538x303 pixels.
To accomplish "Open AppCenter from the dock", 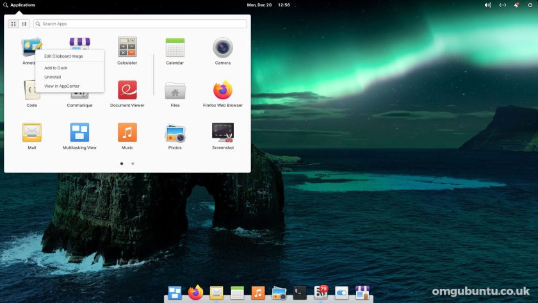I will click(x=363, y=293).
